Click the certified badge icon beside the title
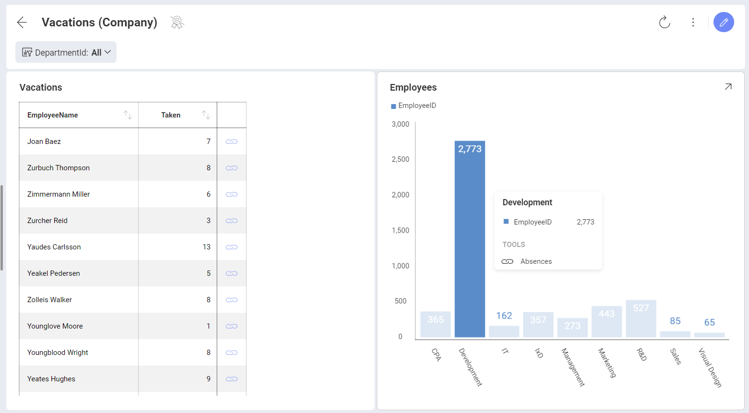 (x=177, y=22)
